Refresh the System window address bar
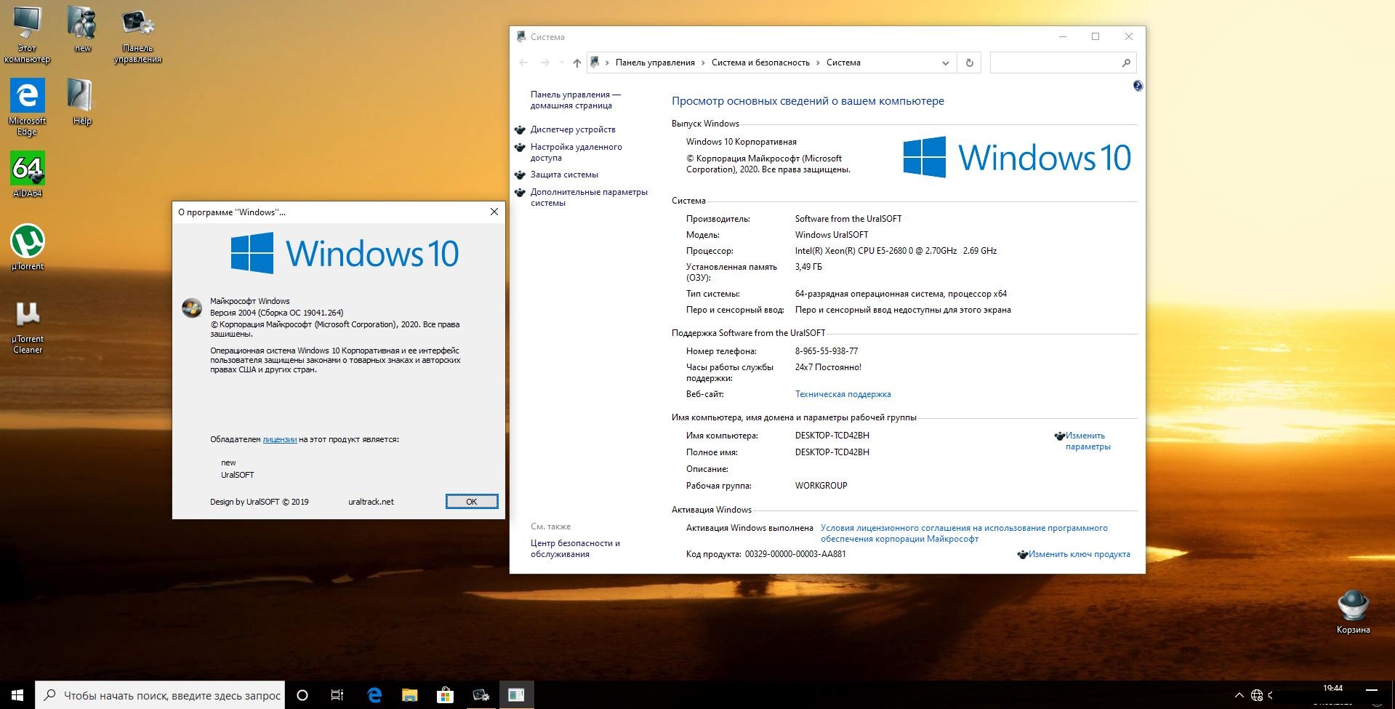 (969, 63)
